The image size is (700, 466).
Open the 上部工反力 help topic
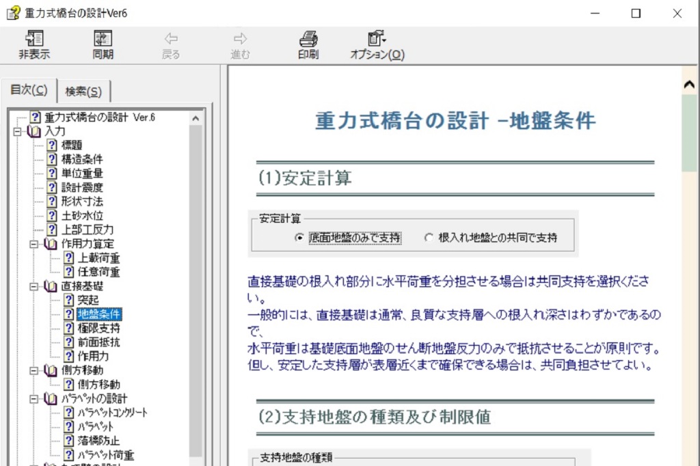click(87, 230)
